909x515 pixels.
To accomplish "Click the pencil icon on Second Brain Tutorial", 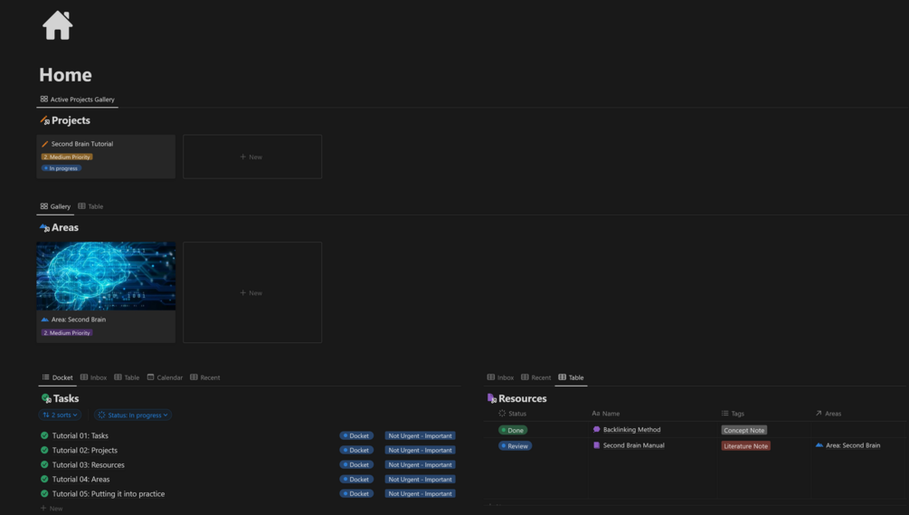I will (44, 144).
